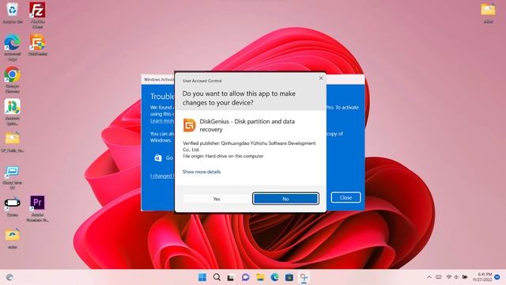Open the Google Chrome desktop shortcut
The image size is (506, 285).
coord(13,79)
